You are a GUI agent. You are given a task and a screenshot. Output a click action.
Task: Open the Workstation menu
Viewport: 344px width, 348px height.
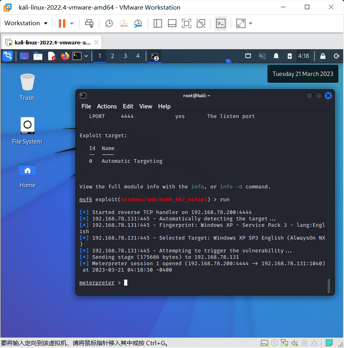tap(26, 23)
